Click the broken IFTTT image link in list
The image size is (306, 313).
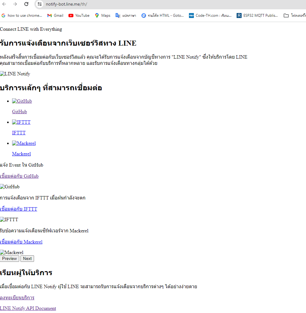point(21,122)
